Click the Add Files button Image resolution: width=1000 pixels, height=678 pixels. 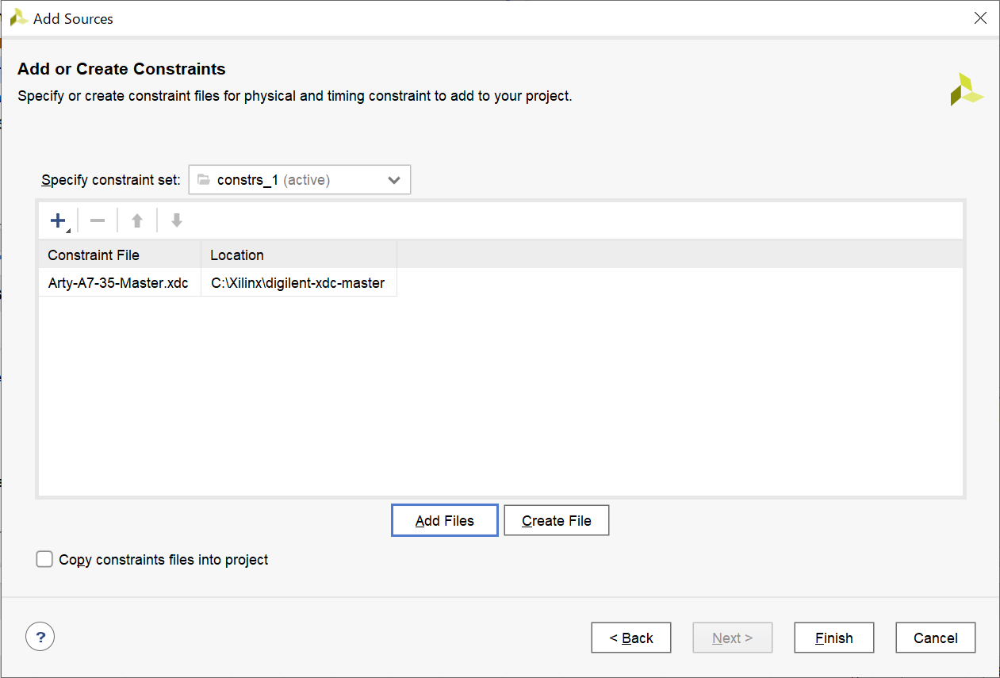(445, 521)
